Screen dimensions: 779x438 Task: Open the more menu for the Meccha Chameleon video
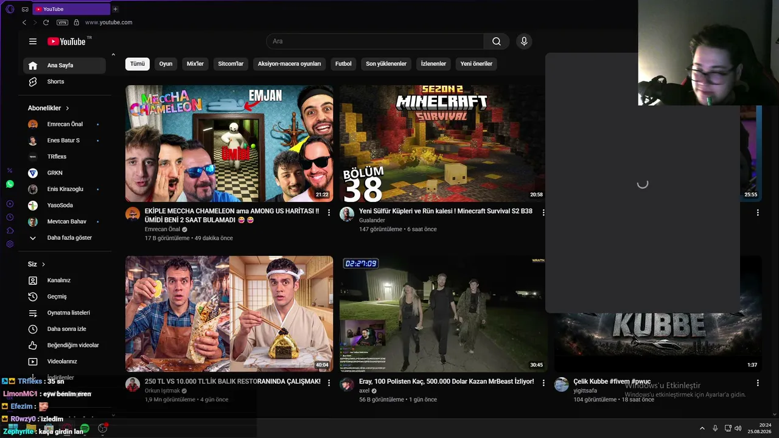click(329, 212)
